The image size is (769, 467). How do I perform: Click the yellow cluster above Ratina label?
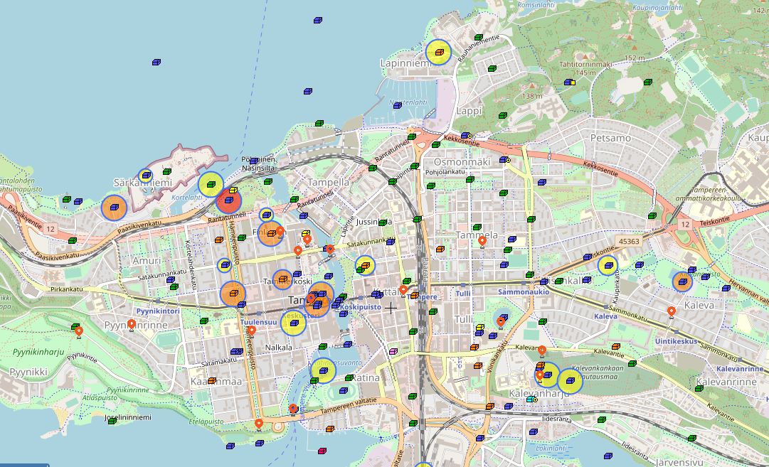tap(322, 370)
